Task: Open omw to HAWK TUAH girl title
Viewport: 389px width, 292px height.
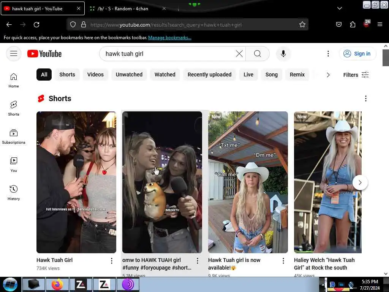Action: 157,264
